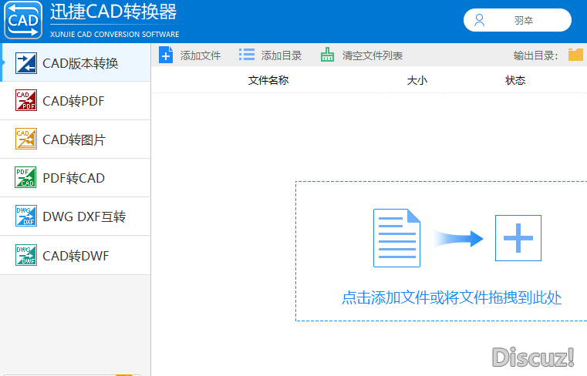Image resolution: width=587 pixels, height=376 pixels.
Task: Open the output directory folder icon
Action: tap(575, 55)
